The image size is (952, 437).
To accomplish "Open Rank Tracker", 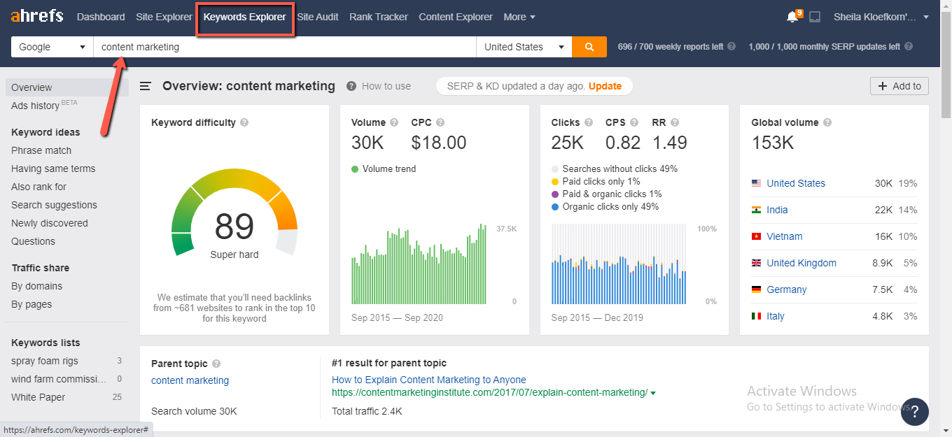I will (379, 17).
